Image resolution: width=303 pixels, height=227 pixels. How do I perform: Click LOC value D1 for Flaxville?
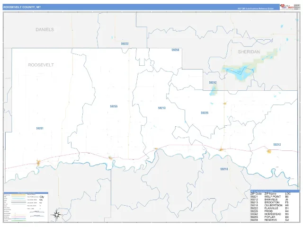pyautogui.click(x=287, y=208)
